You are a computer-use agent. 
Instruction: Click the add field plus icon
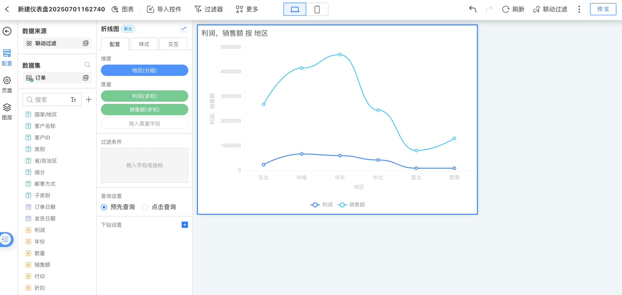(x=89, y=100)
